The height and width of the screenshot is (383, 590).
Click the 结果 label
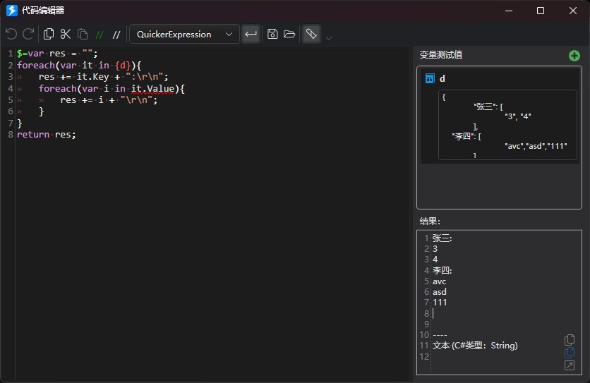click(x=430, y=221)
